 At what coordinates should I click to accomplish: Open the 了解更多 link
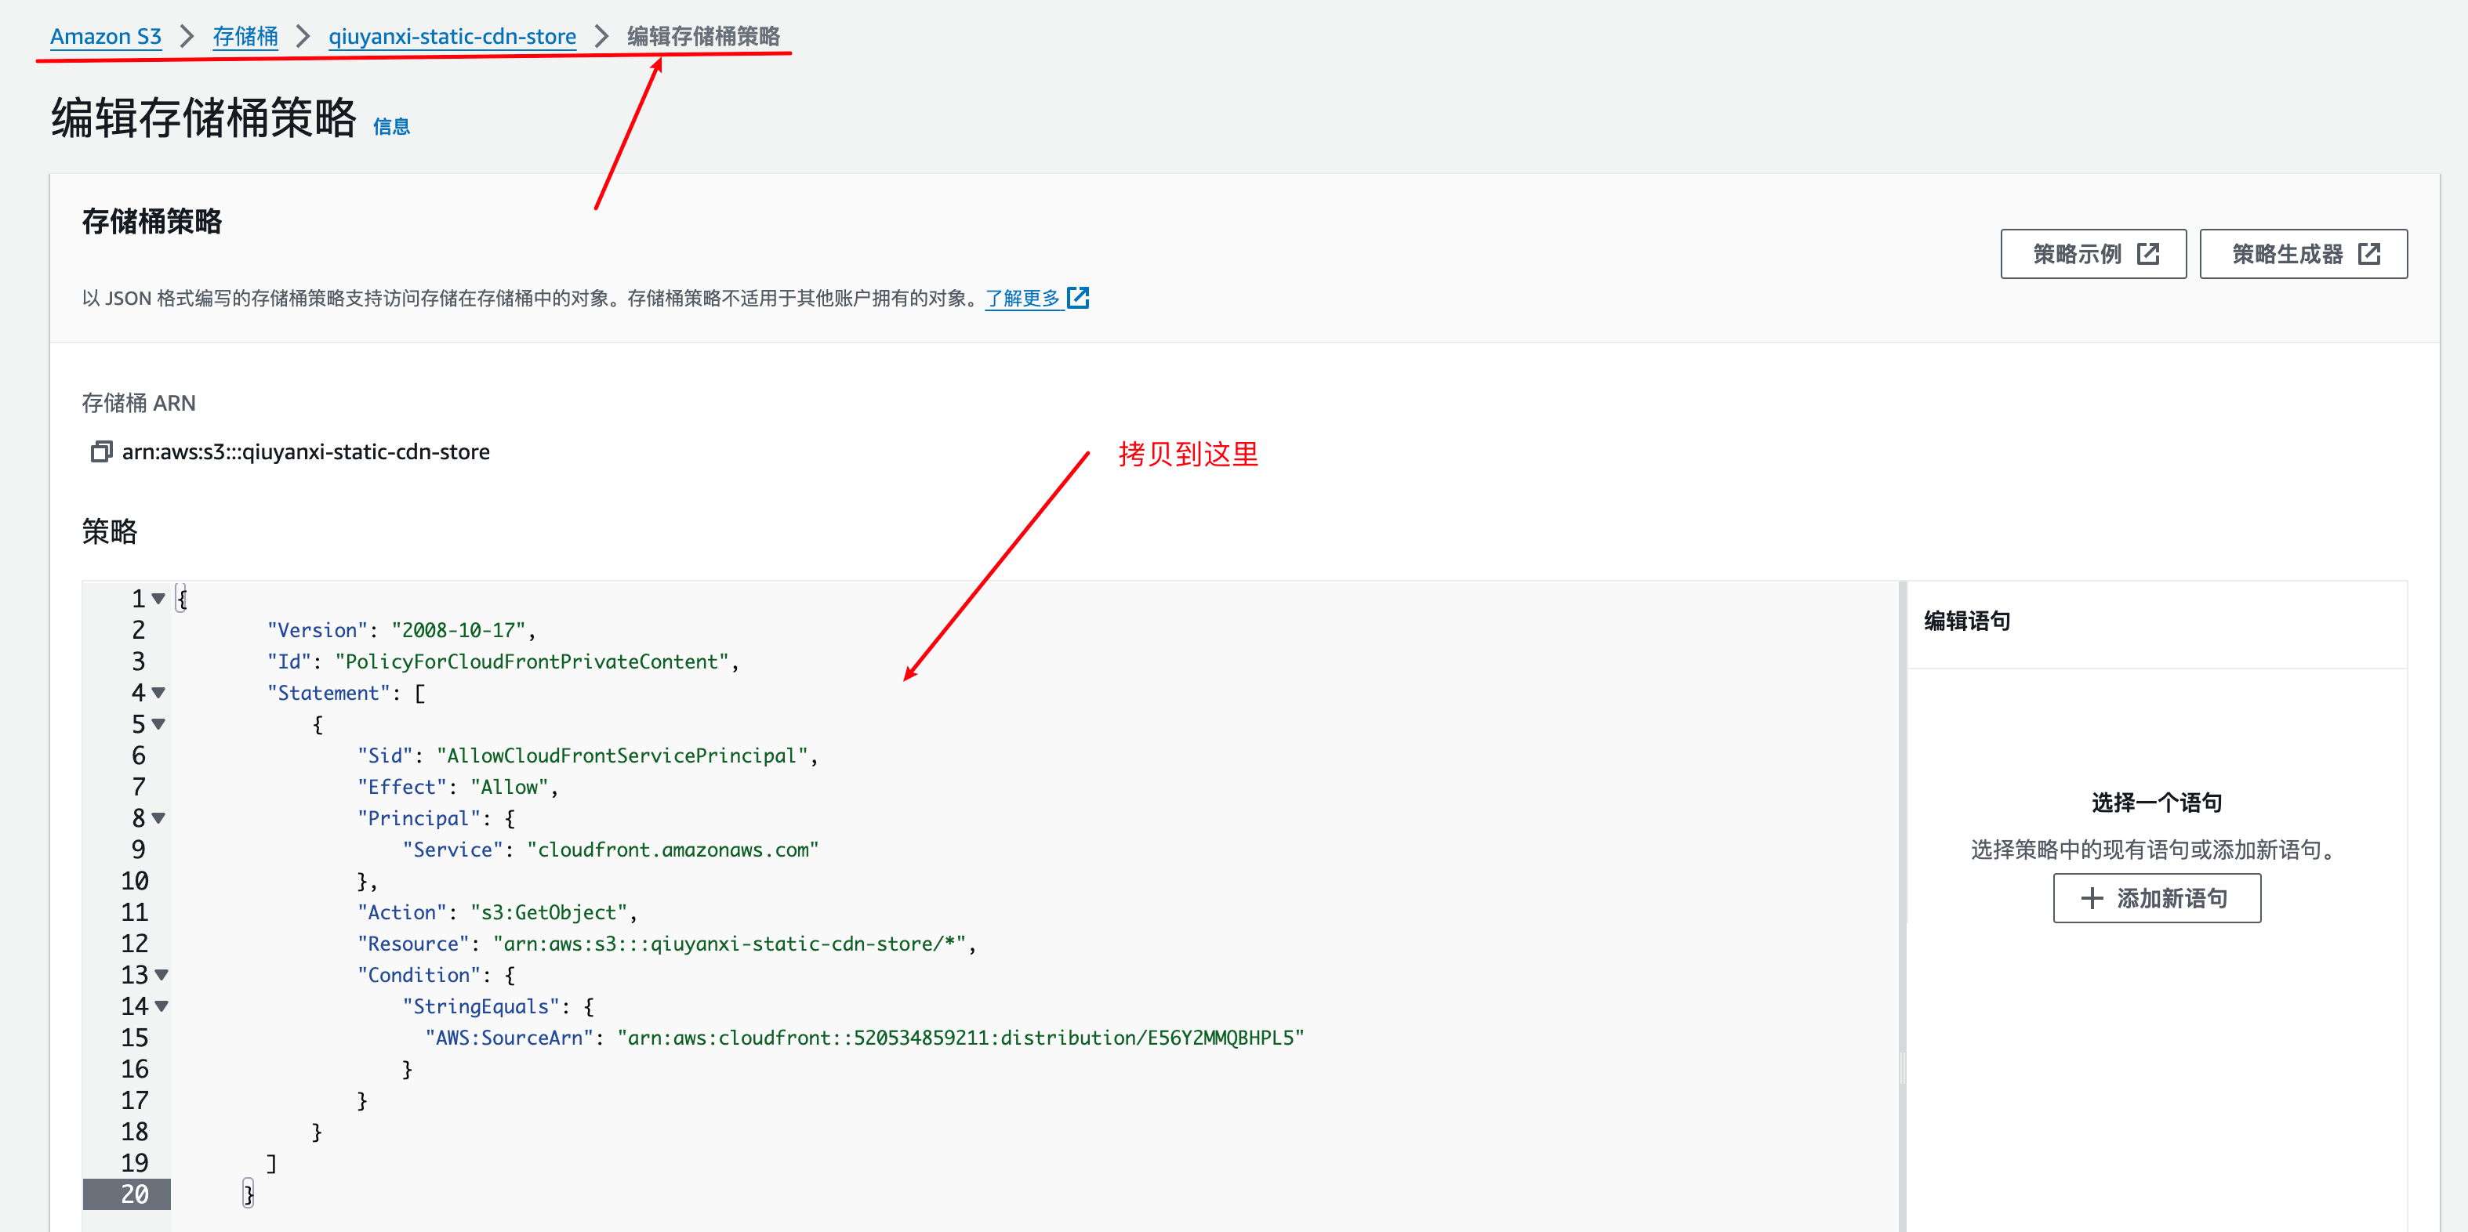(1022, 298)
